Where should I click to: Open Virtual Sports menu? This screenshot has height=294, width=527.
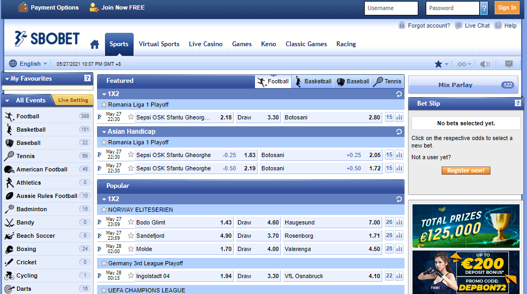pos(159,44)
